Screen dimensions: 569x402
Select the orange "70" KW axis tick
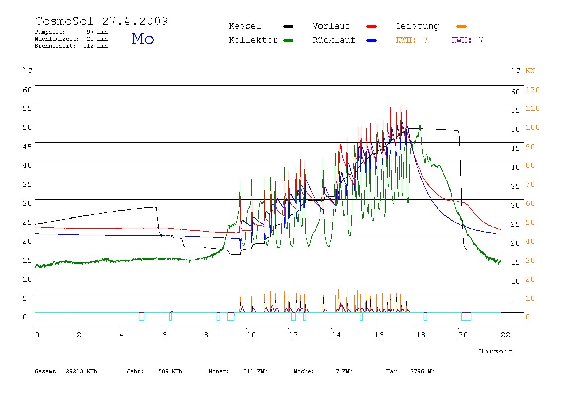[530, 184]
